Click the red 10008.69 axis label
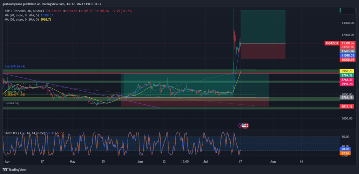 tap(347, 60)
